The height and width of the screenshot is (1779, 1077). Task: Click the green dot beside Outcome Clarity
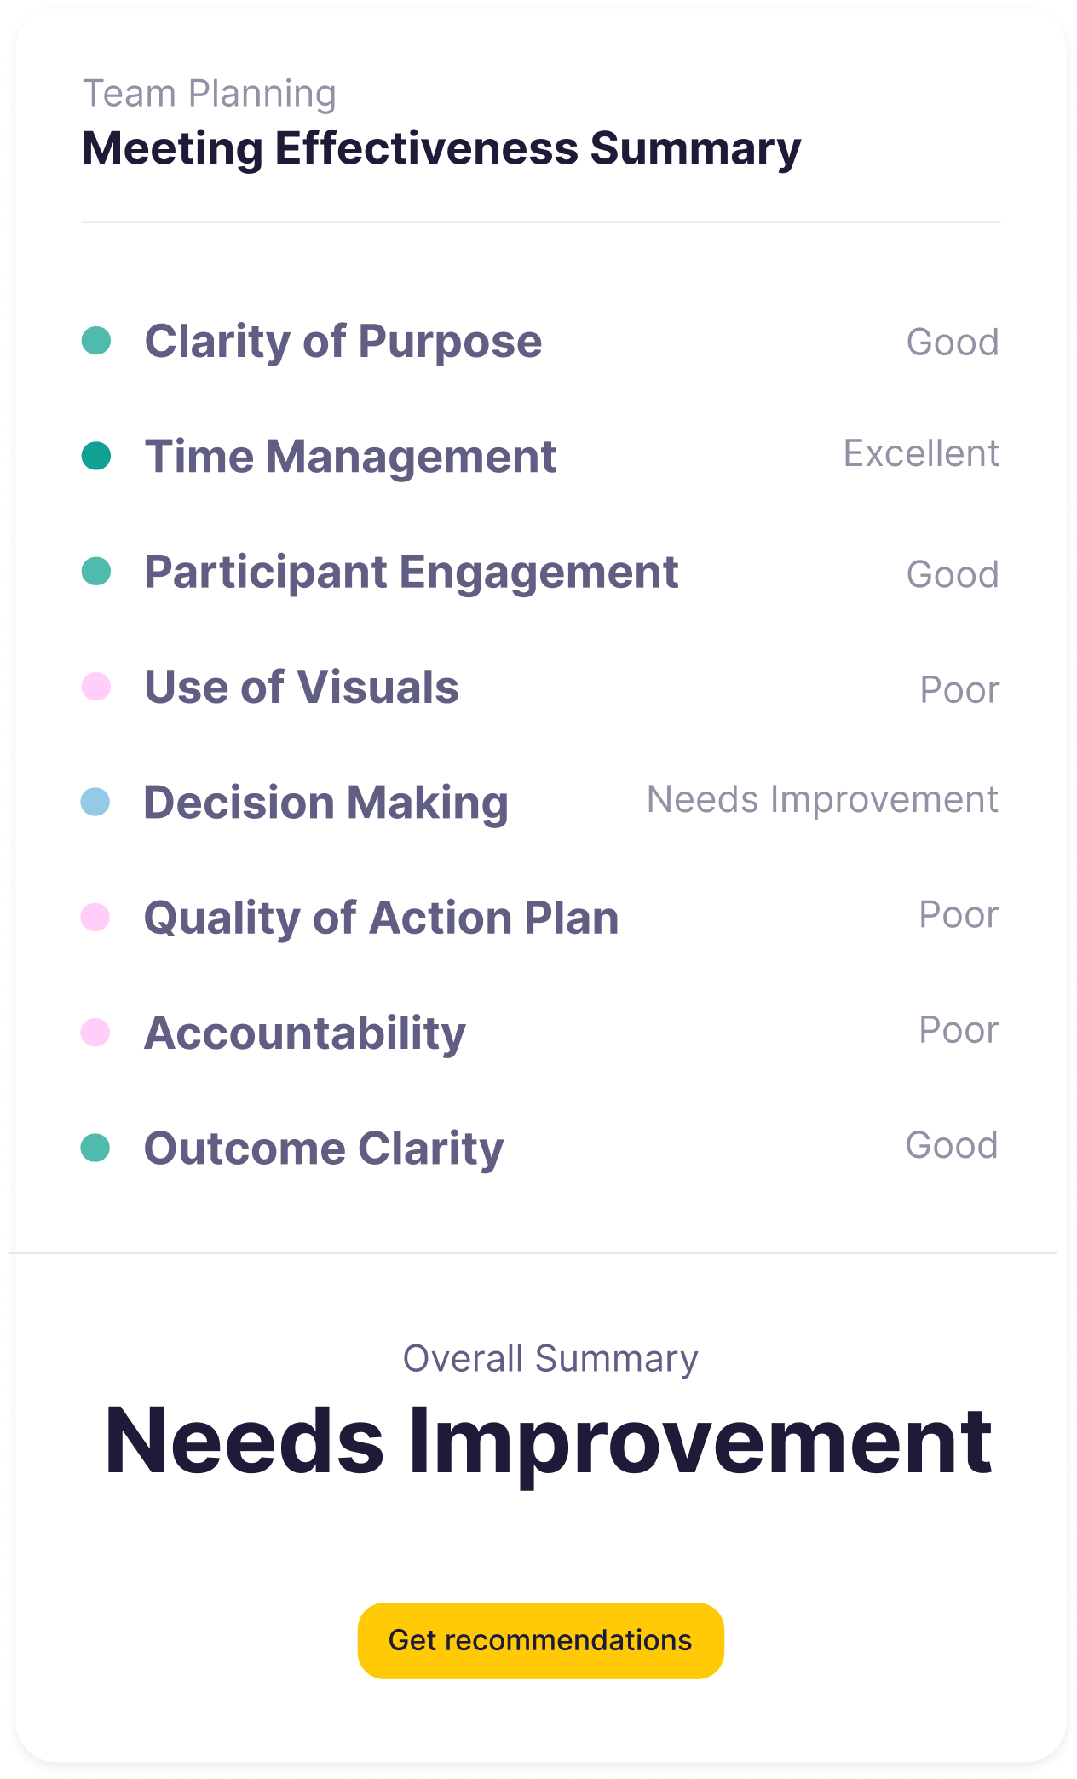tap(95, 1148)
